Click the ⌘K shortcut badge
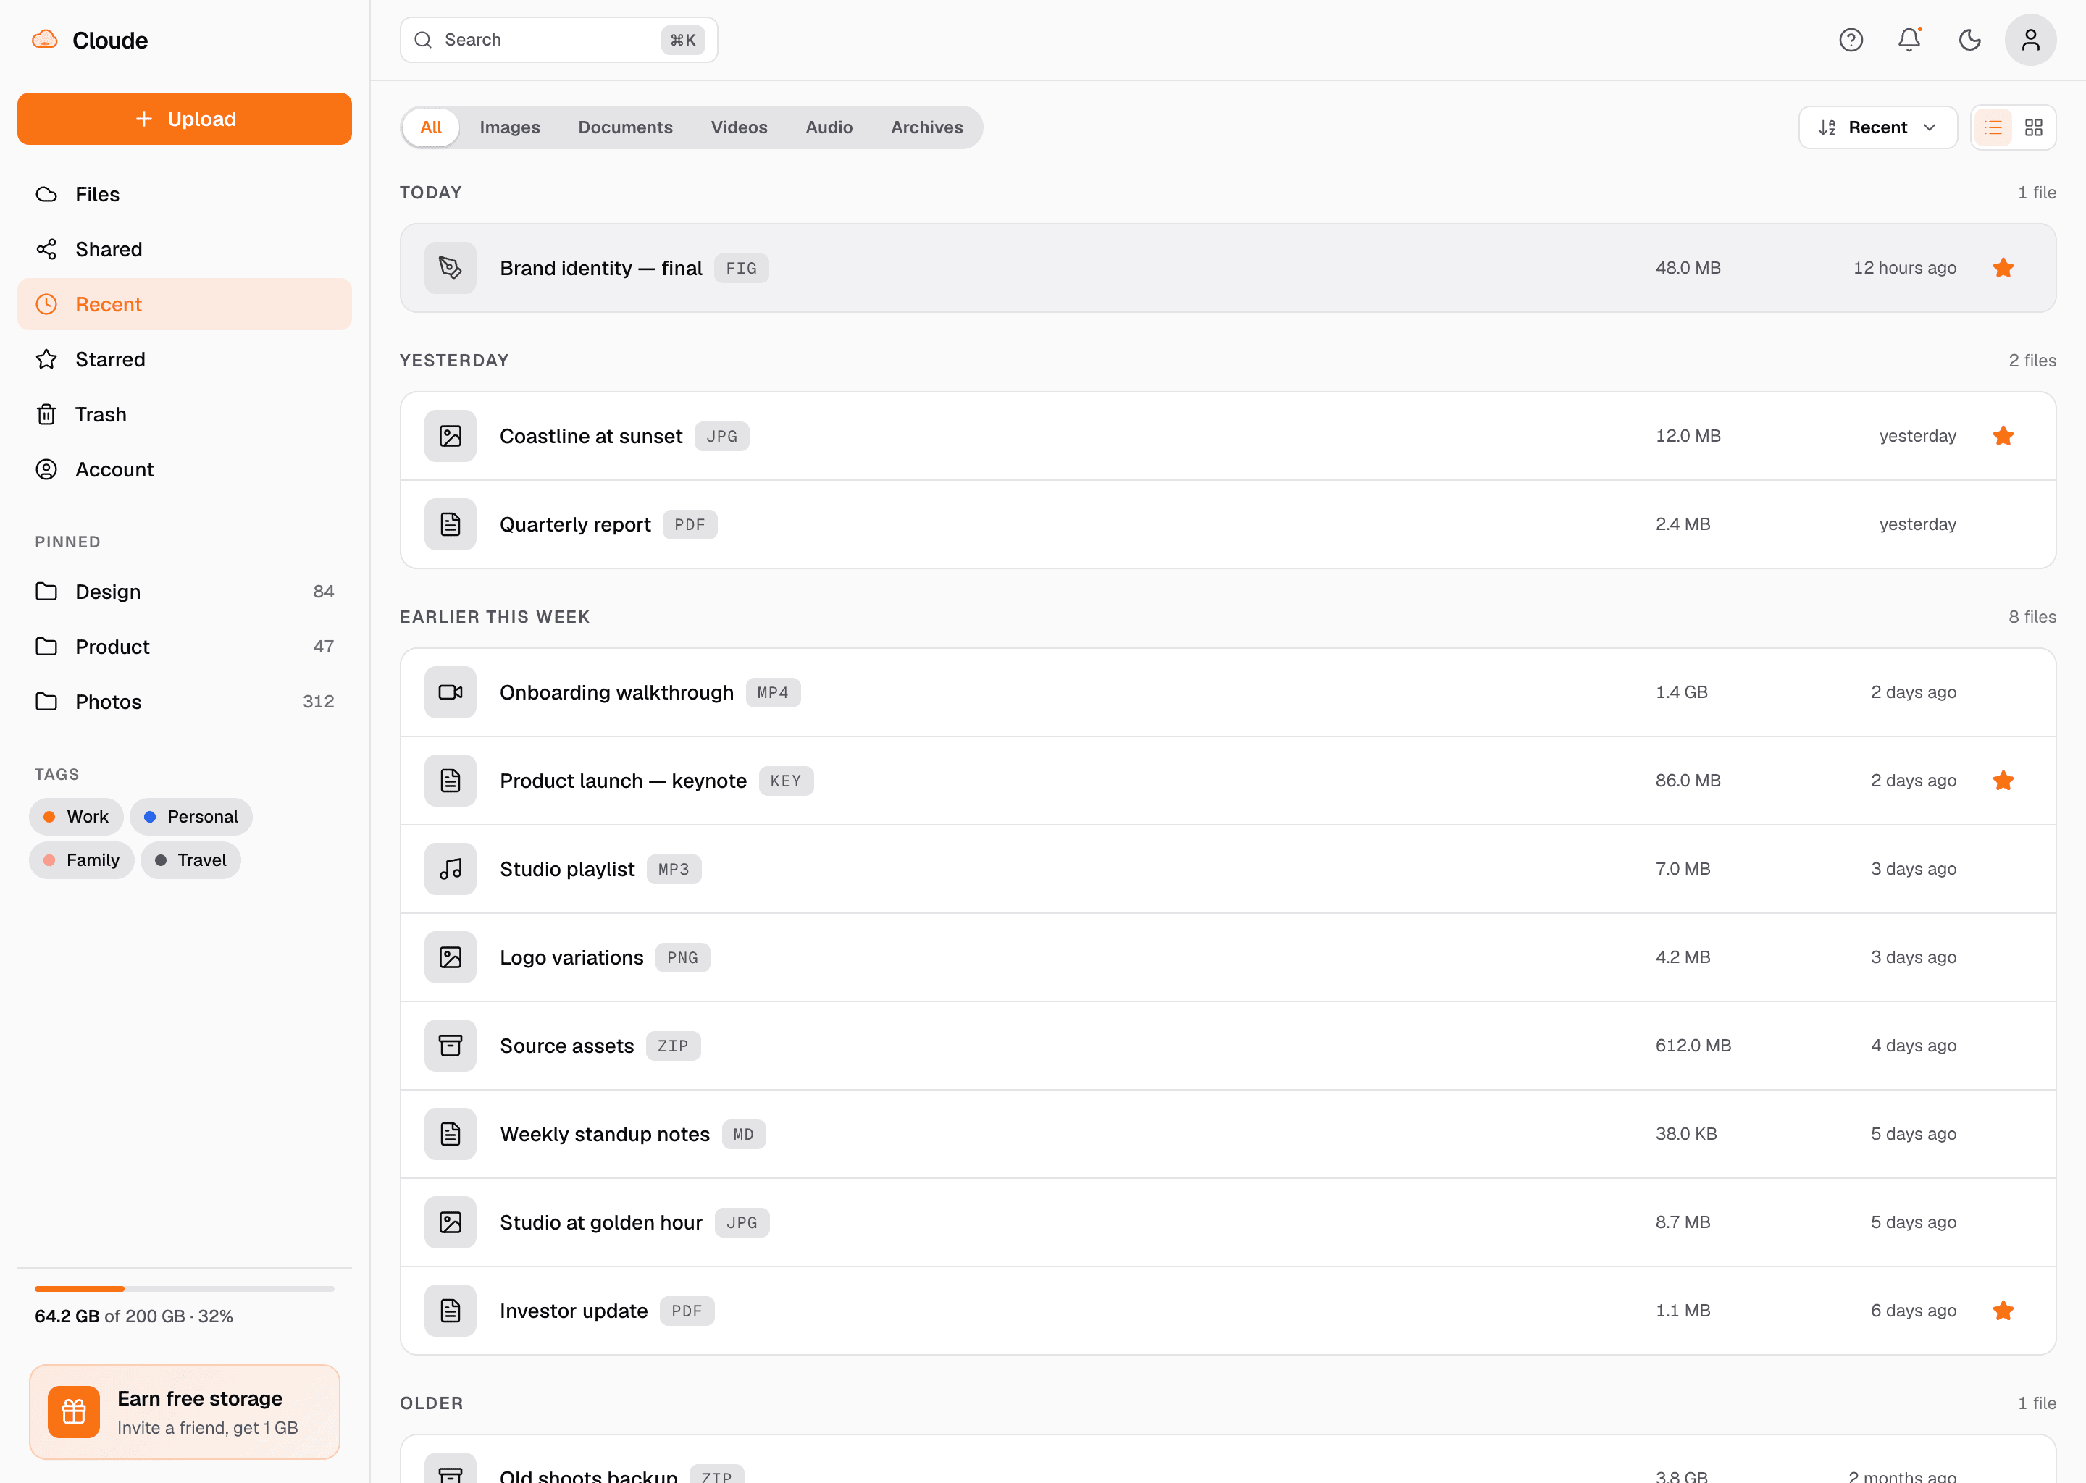Image resolution: width=2086 pixels, height=1483 pixels. click(682, 40)
